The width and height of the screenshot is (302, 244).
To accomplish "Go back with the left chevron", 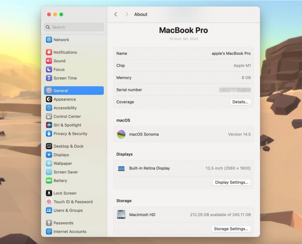I will click(x=116, y=14).
